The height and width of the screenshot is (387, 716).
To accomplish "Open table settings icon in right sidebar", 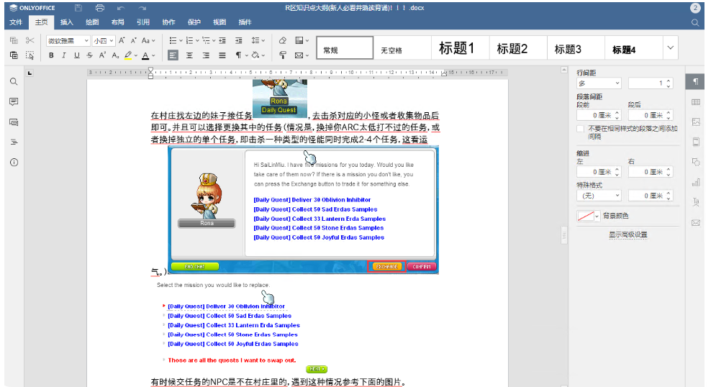I will coord(695,101).
